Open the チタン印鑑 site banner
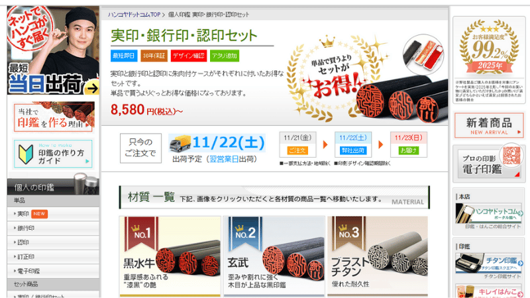Image resolution: width=530 pixels, height=298 pixels. 489,264
